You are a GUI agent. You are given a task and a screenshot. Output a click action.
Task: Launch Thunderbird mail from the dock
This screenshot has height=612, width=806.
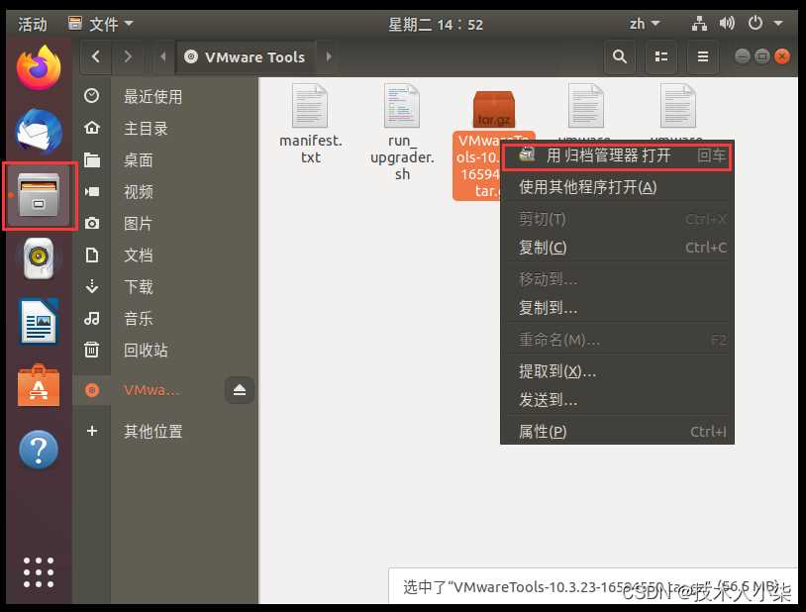39,131
